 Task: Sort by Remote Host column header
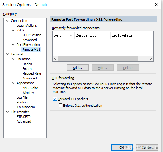point(92,35)
